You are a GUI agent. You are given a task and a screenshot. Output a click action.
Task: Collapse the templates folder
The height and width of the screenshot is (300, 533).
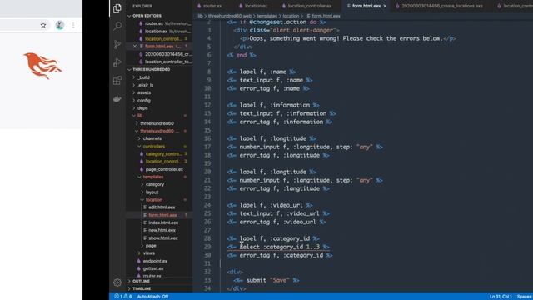(x=153, y=177)
